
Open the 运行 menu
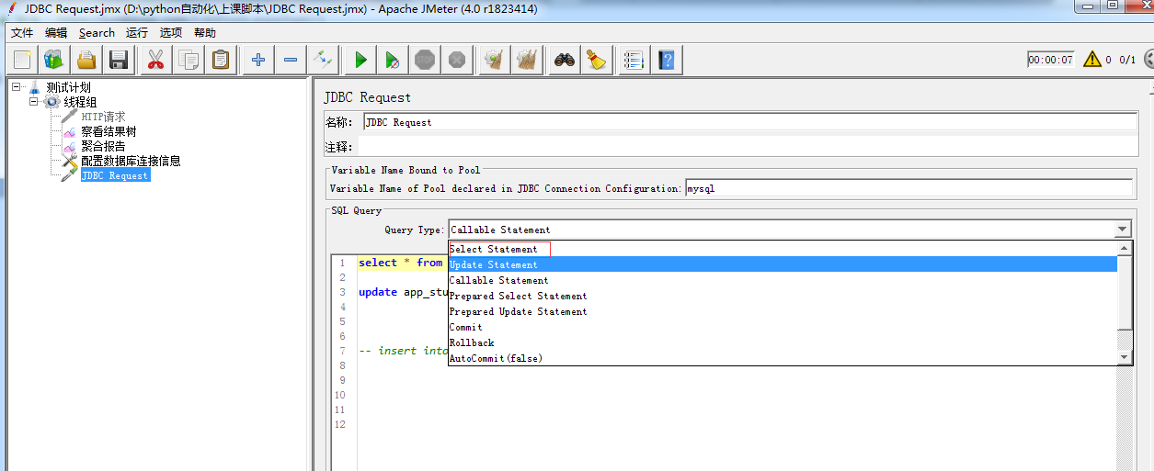point(137,32)
